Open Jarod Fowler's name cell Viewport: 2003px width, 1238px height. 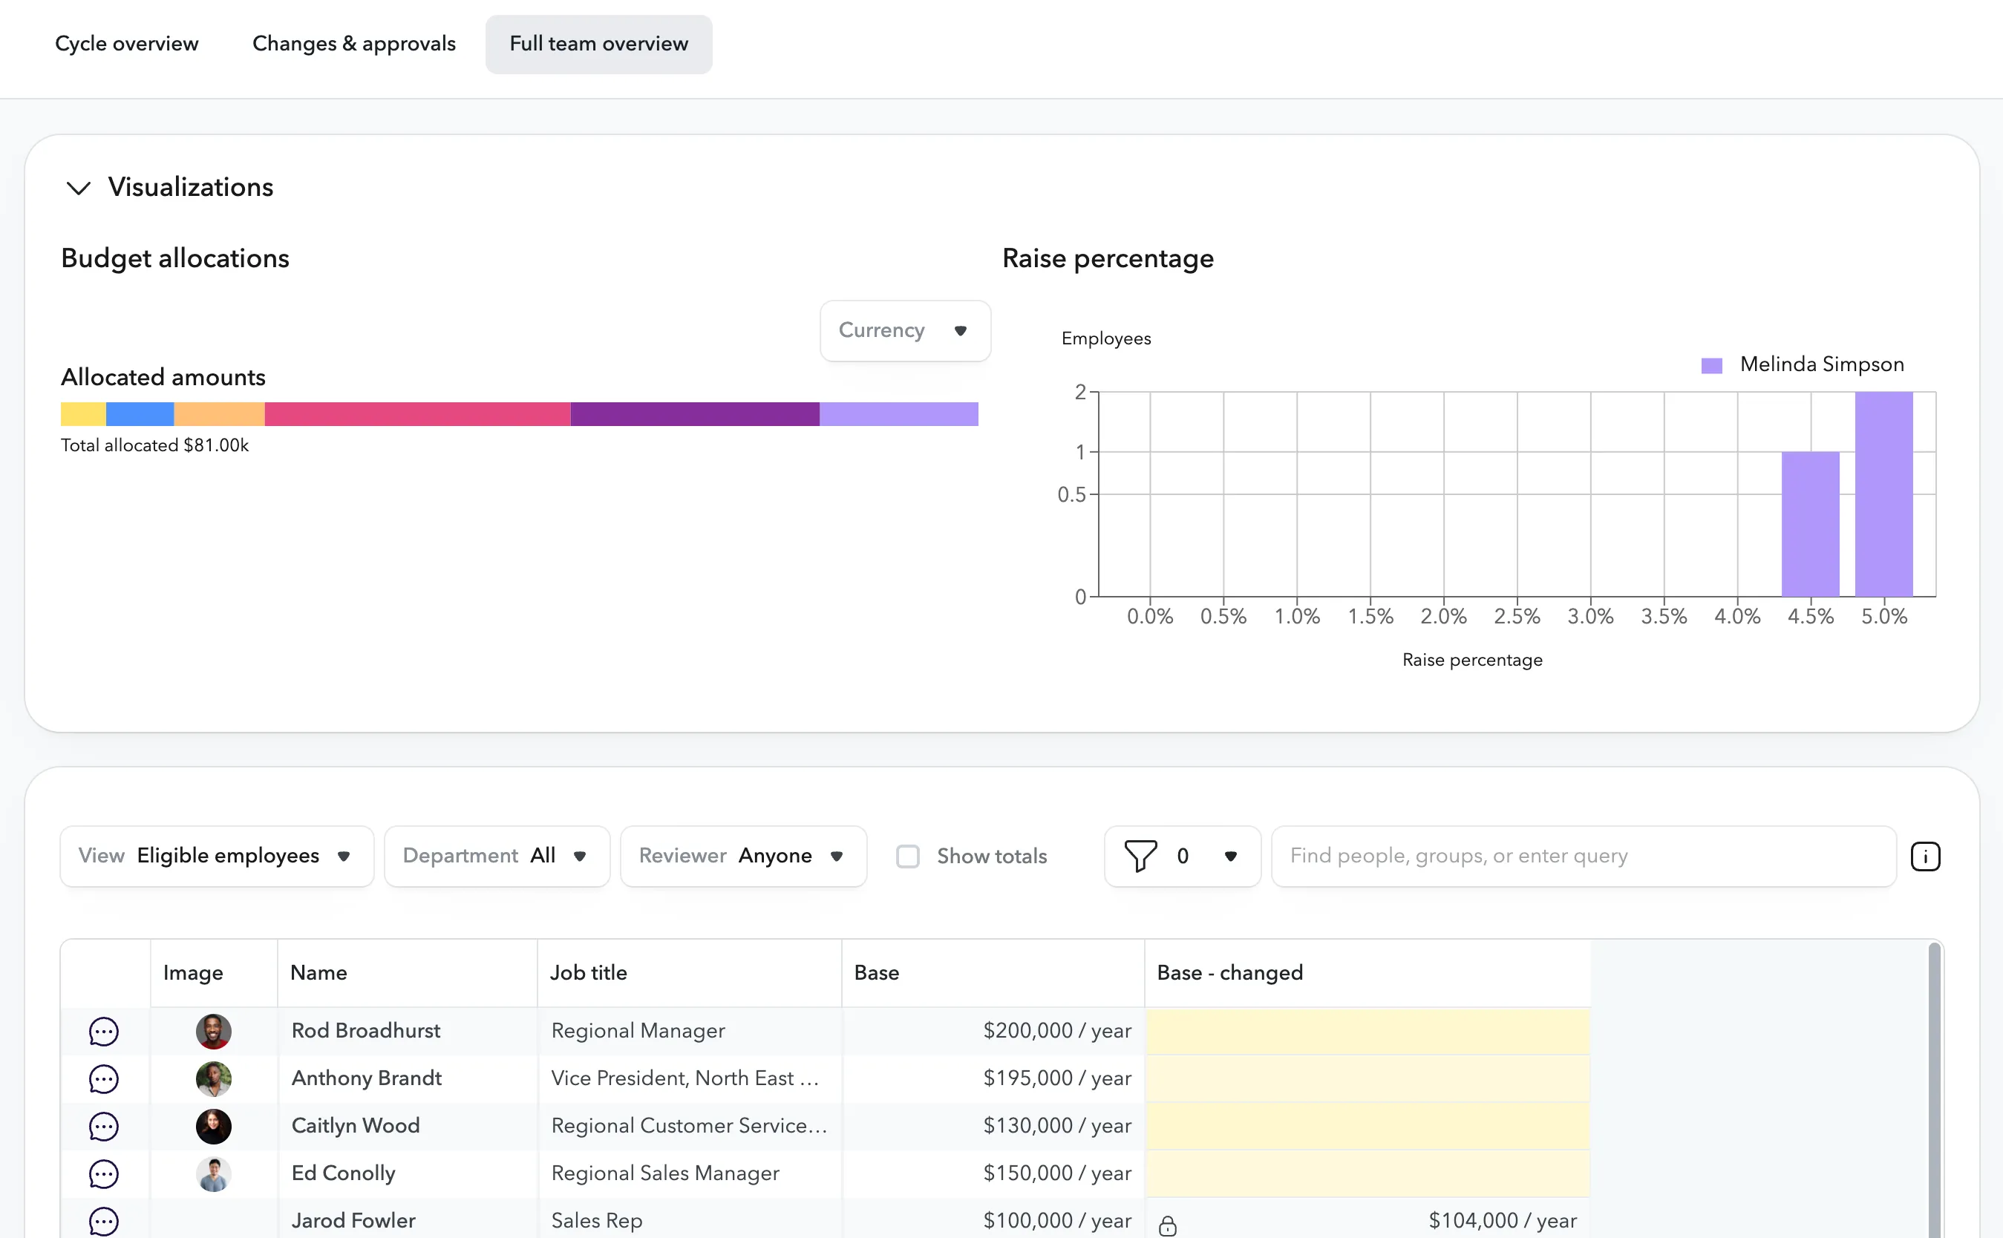point(408,1220)
